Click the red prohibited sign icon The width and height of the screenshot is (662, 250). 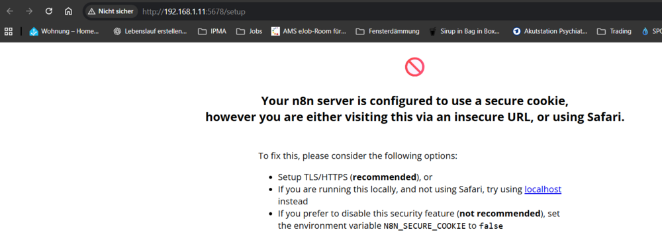[x=414, y=67]
